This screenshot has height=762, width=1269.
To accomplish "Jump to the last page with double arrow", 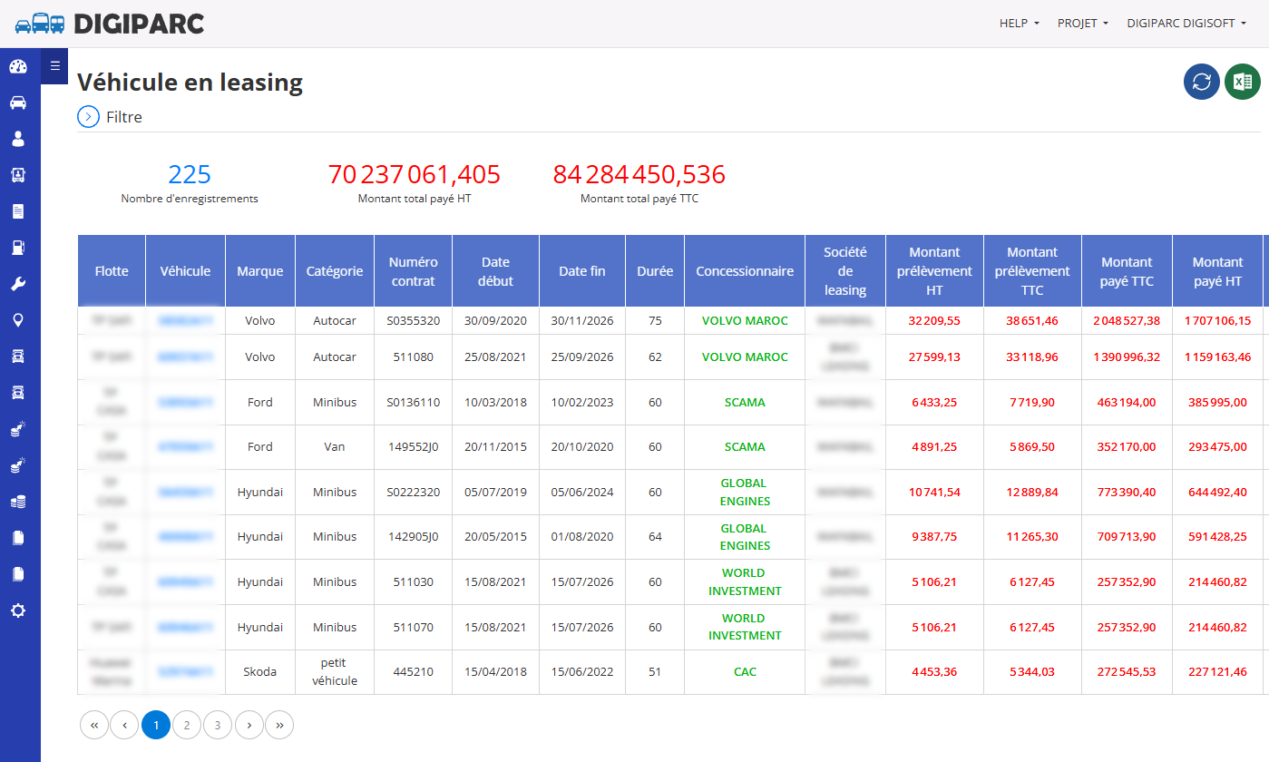I will (279, 725).
